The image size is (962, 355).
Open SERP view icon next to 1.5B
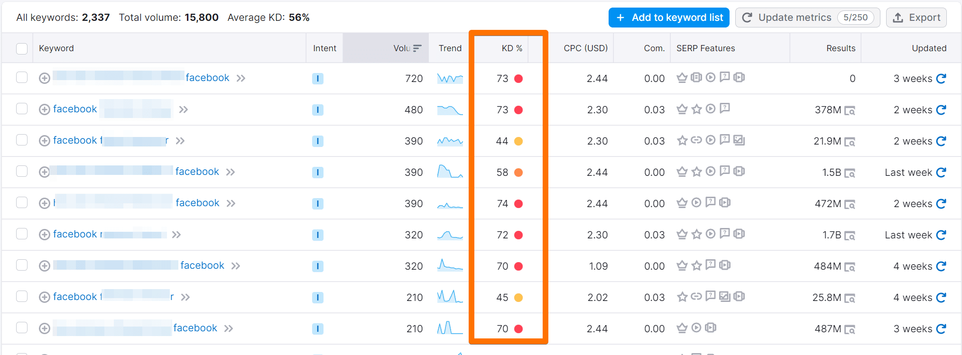point(850,173)
